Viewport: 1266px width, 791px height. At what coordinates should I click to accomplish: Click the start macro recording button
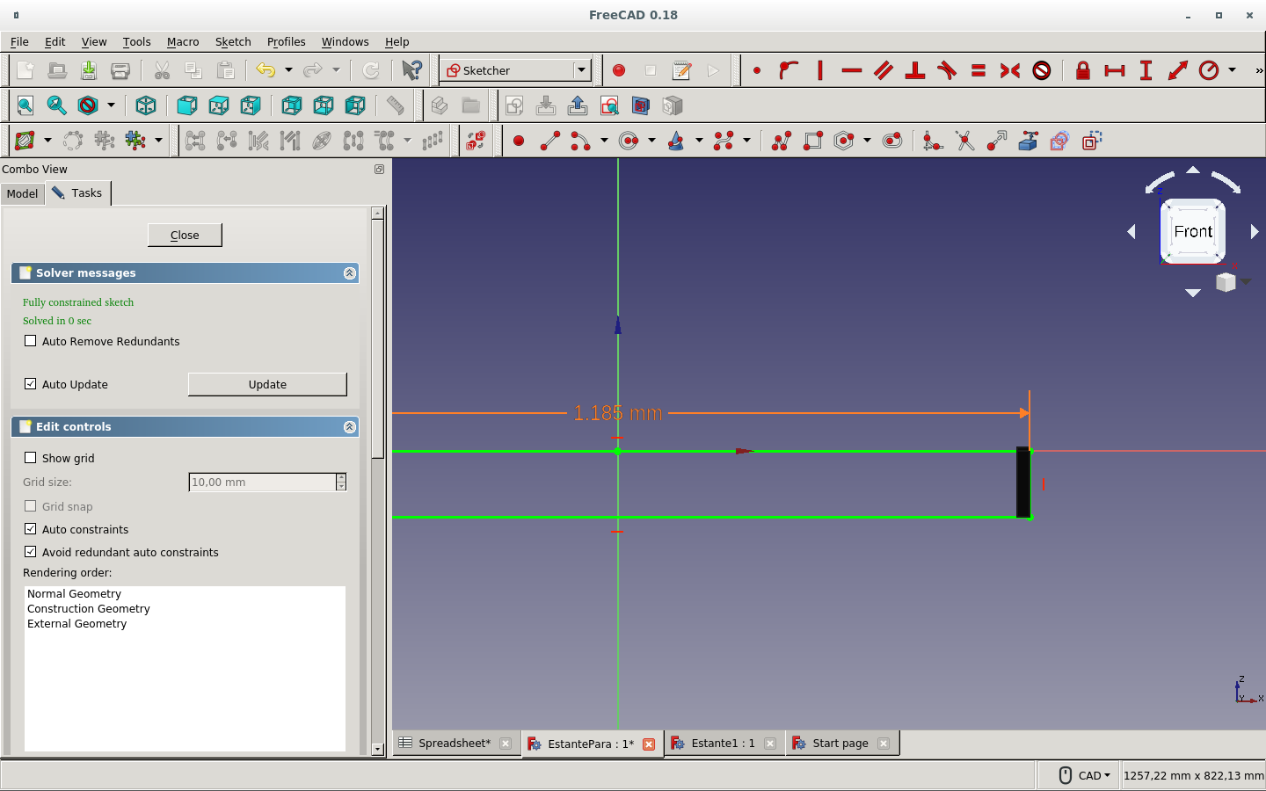tap(619, 70)
